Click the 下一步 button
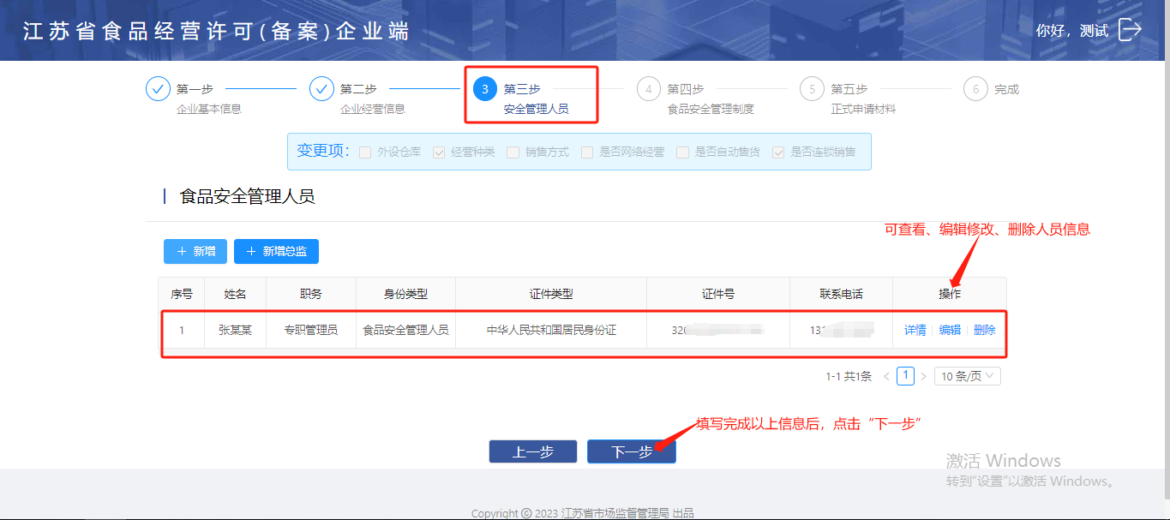Viewport: 1170px width, 520px height. pyautogui.click(x=631, y=451)
